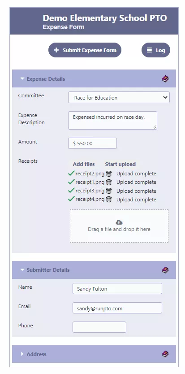185x374 pixels.
Task: Click the help book icon in Address header
Action: (165, 354)
